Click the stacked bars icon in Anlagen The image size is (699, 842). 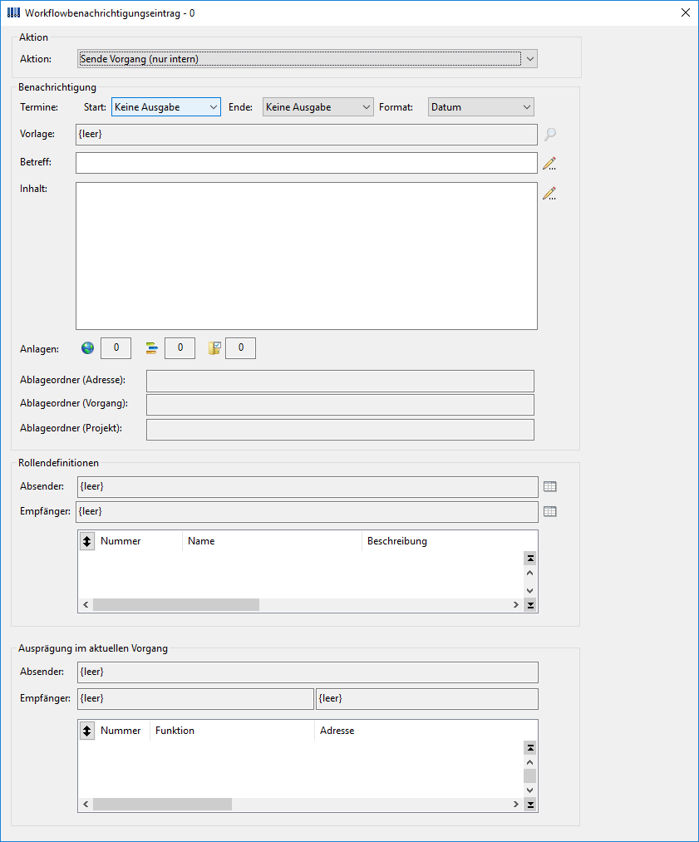[152, 348]
